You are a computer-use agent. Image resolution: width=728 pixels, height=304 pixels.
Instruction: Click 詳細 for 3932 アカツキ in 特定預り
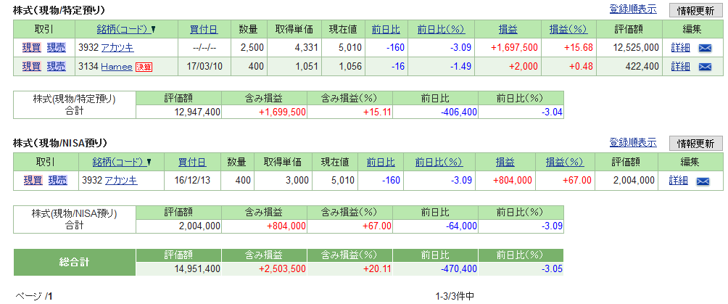click(x=680, y=47)
